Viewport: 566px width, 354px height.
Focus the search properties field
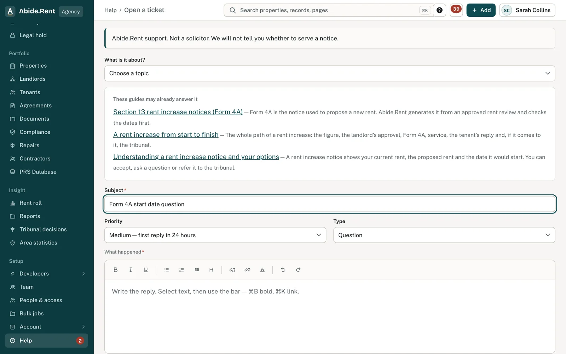pos(329,10)
